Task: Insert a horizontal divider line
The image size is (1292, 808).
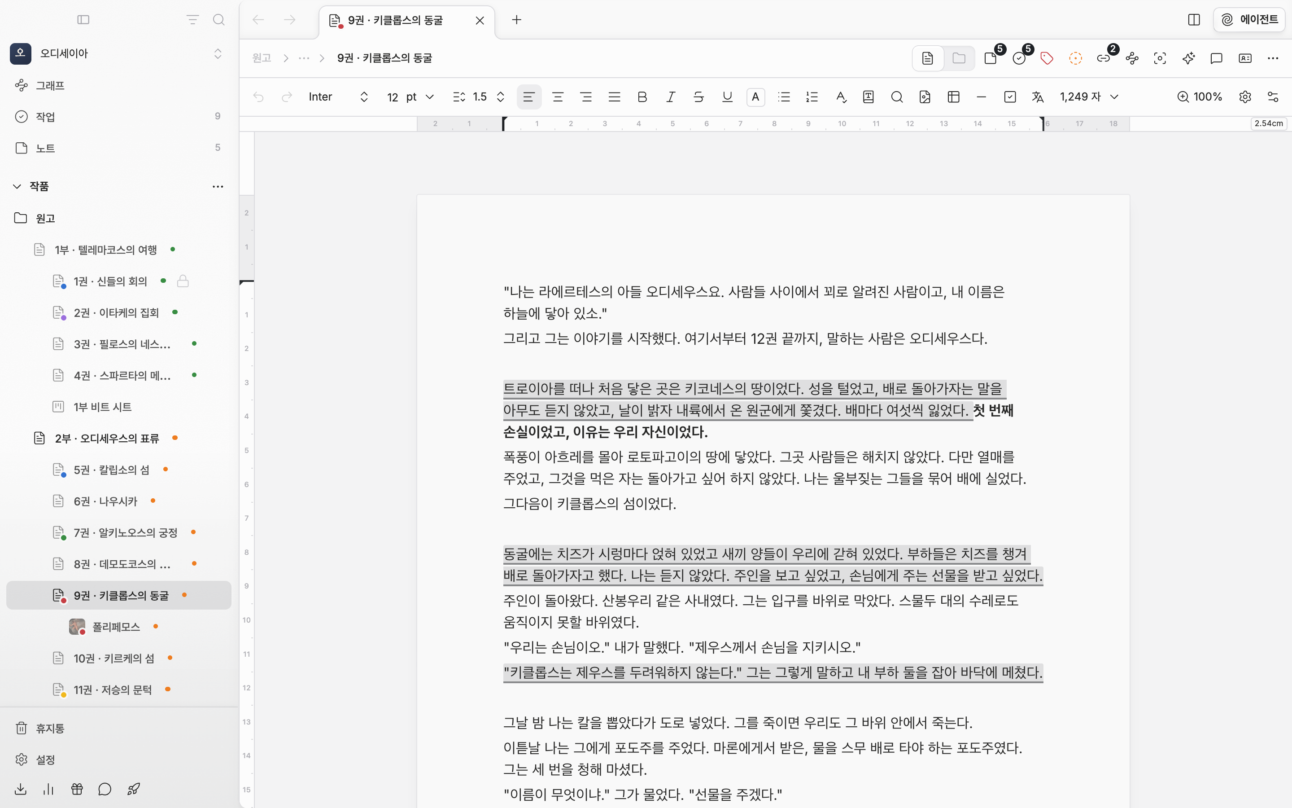Action: pos(981,97)
